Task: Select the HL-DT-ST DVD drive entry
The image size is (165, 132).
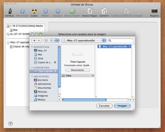Action: click(18, 34)
